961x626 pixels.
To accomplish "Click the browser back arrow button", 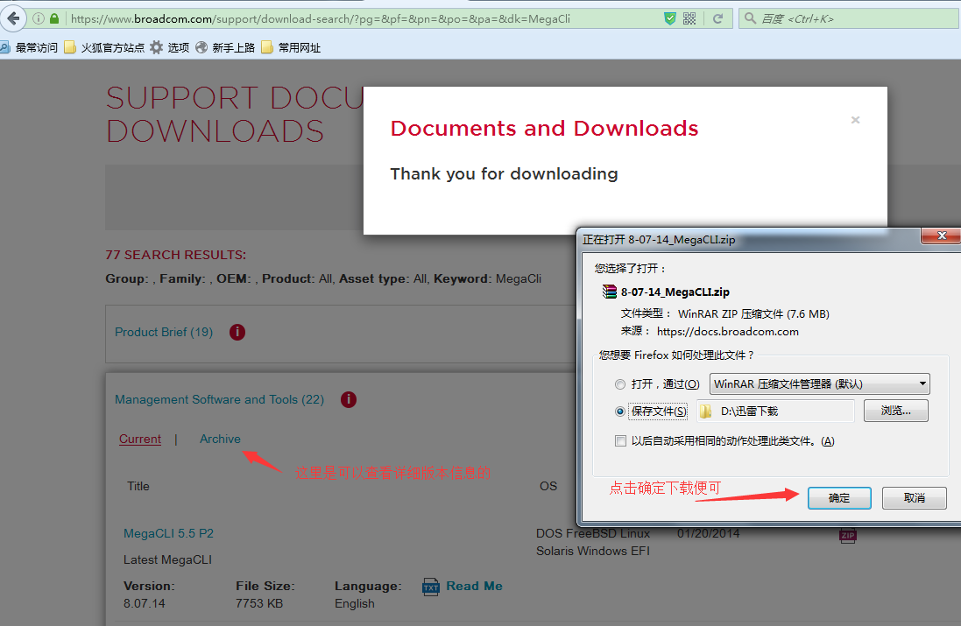I will [x=13, y=18].
